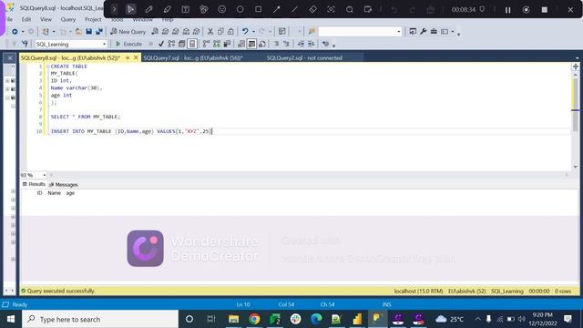Open the 93 % zoom dropdown
Screen dimensions: 583x328
click(x=44, y=175)
